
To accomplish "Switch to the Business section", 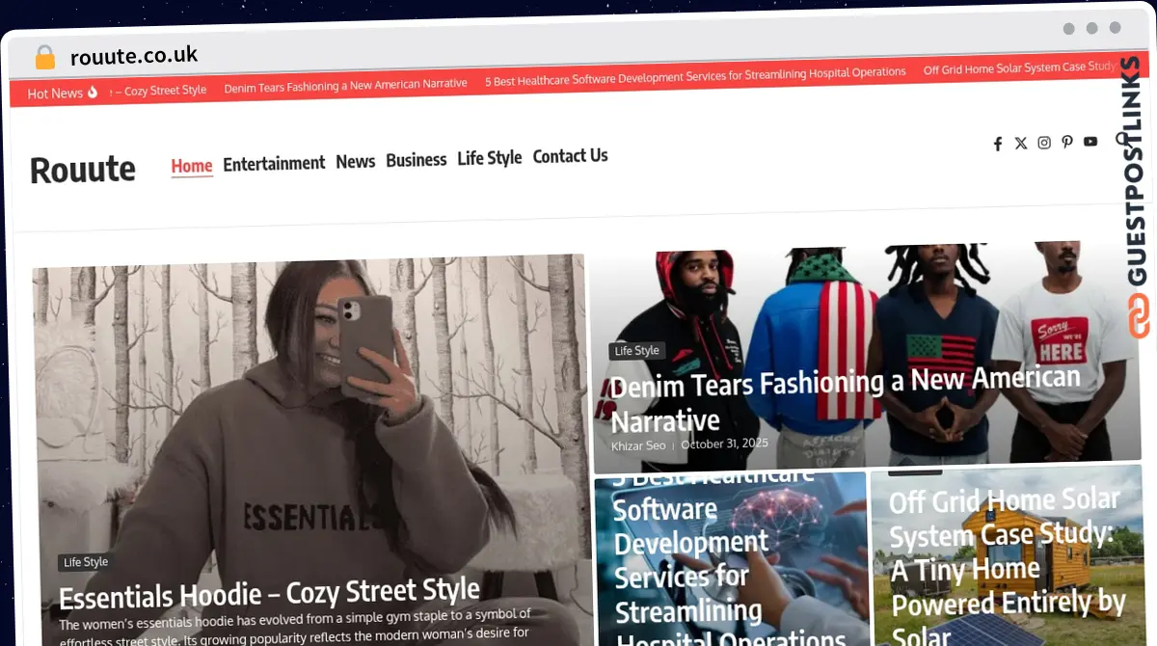I will (x=416, y=160).
